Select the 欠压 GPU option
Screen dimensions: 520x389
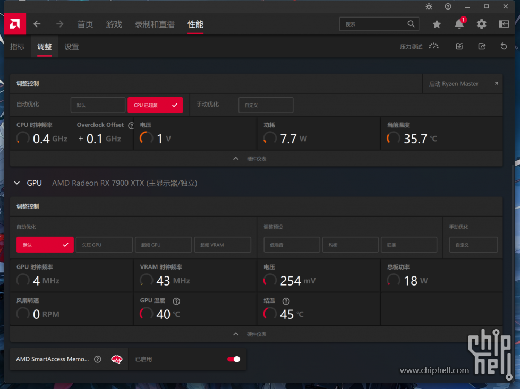104,245
